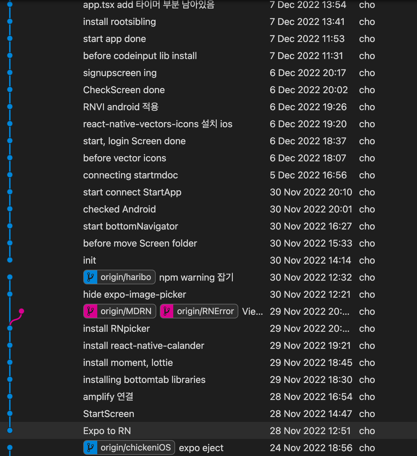Select commit 'StartScreen'

pyautogui.click(x=109, y=414)
